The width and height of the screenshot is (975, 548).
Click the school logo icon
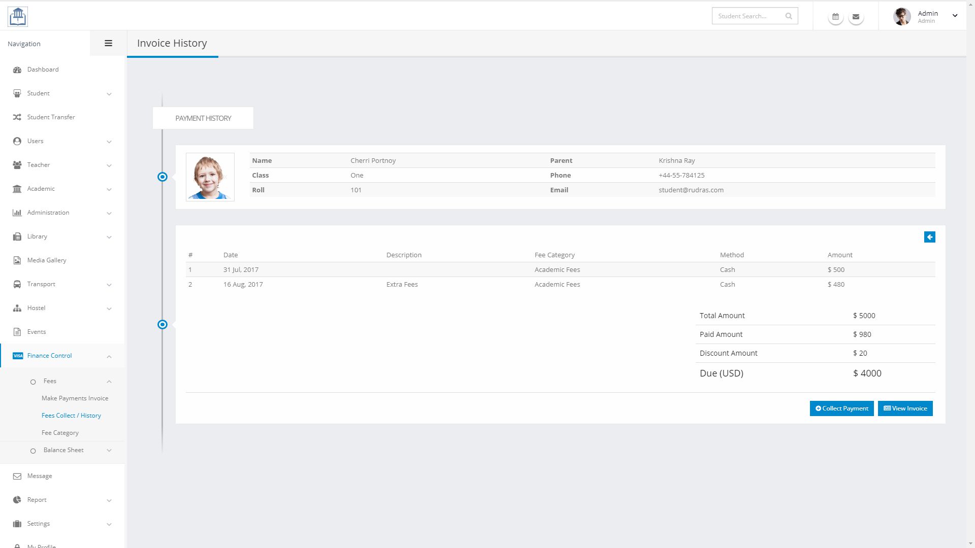point(18,16)
